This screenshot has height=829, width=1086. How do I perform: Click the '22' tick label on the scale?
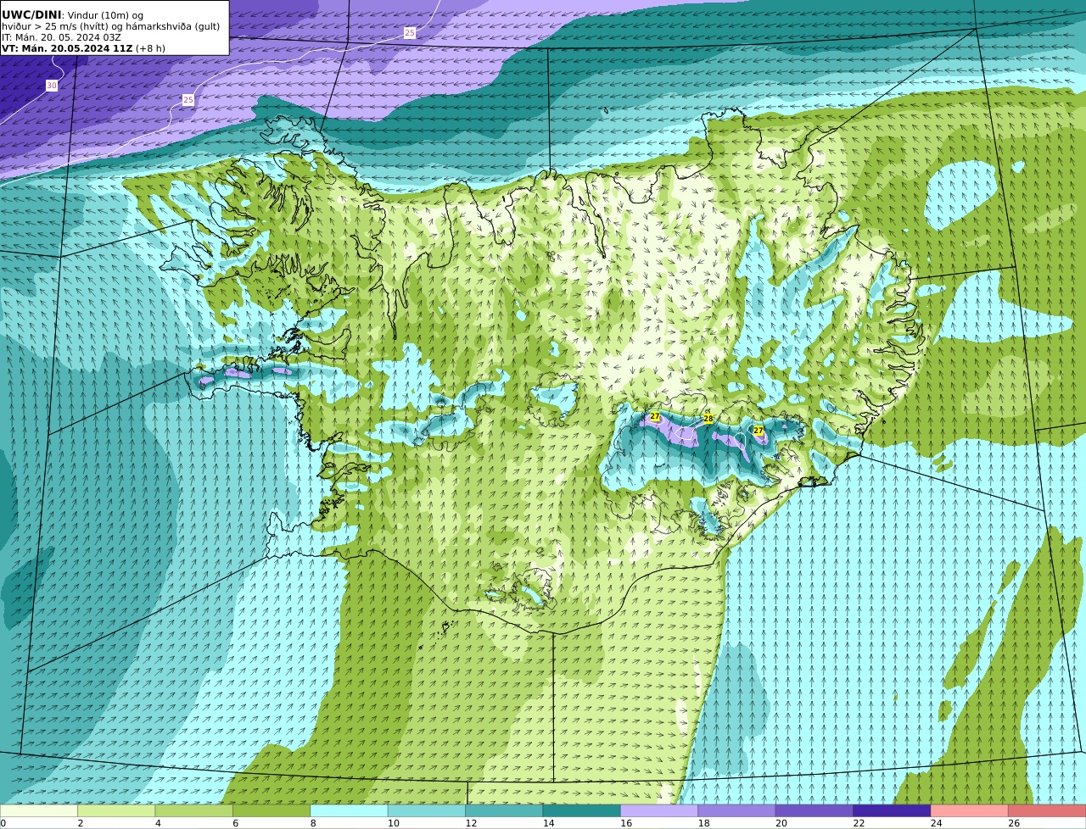pos(859,823)
